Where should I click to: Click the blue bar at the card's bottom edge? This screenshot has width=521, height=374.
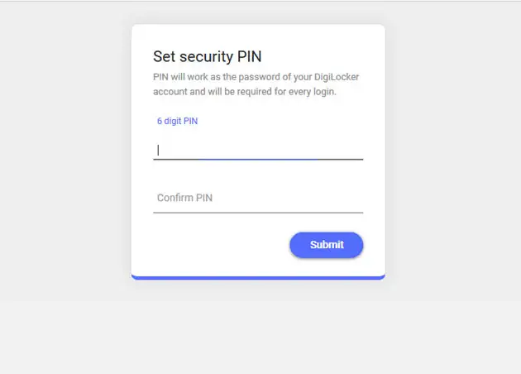coord(258,277)
